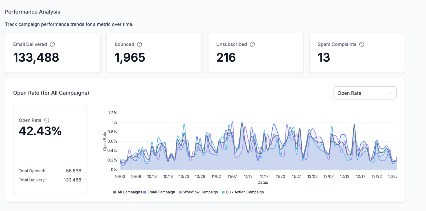Click the Email Delivered info icon

click(52, 44)
